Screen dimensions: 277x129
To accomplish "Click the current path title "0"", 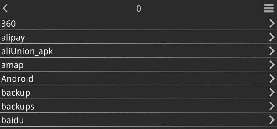I will (138, 8).
